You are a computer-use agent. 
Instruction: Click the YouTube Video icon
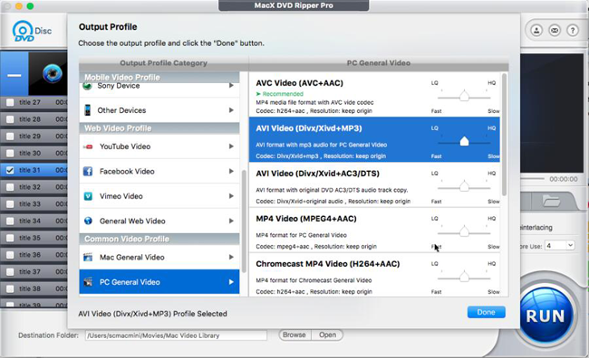(x=88, y=146)
